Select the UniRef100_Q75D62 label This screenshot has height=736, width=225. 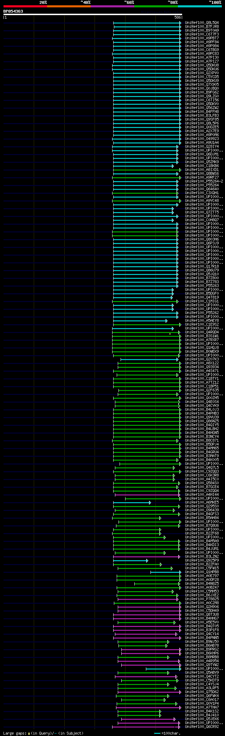tap(202, 692)
